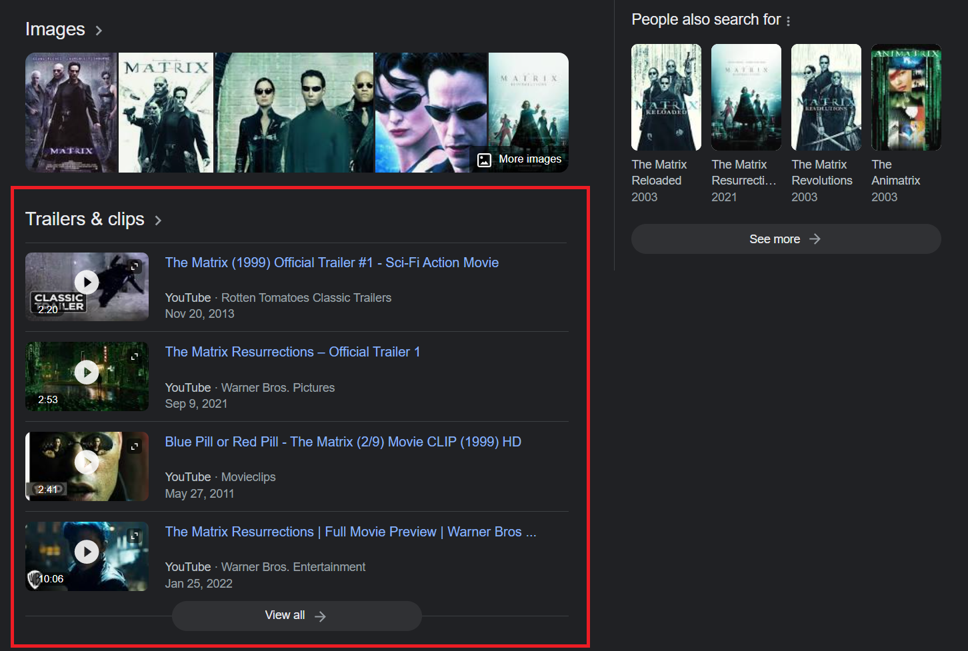This screenshot has height=651, width=968.
Task: Open The Animatrix poster
Action: pyautogui.click(x=906, y=97)
